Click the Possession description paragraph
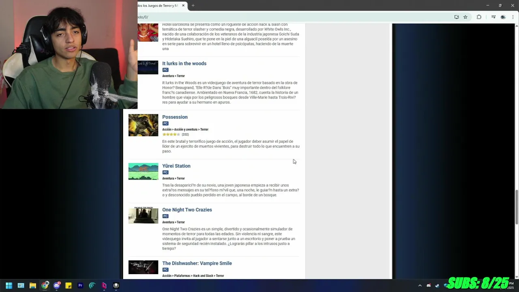Screen dimensions: 519x292 click(231, 146)
